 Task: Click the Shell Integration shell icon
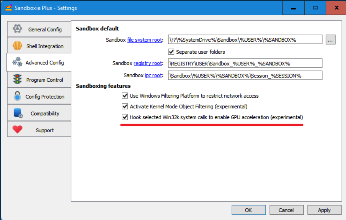[x=17, y=46]
